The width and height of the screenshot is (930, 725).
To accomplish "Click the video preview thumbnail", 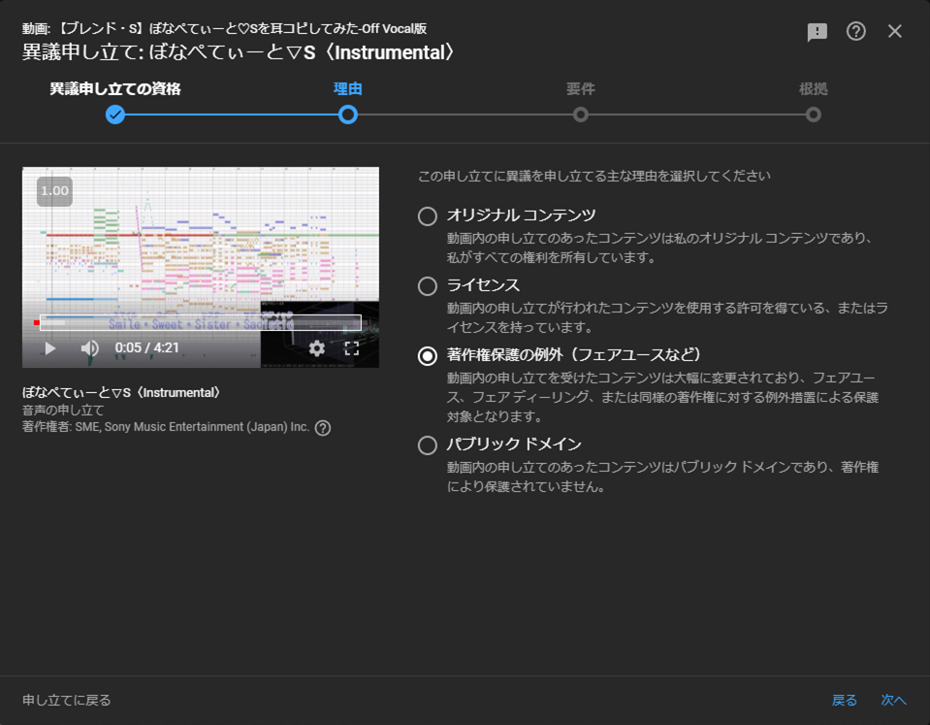I will coord(201,267).
